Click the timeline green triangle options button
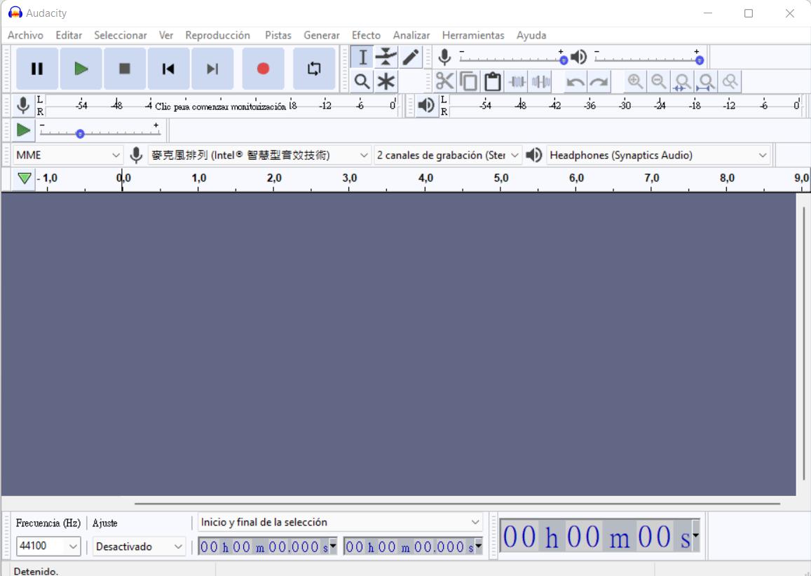This screenshot has height=576, width=811. pyautogui.click(x=24, y=179)
